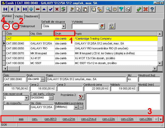Viewport: 165px width, 128px height.
Task: Print using the printer icon
Action: tap(128, 9)
